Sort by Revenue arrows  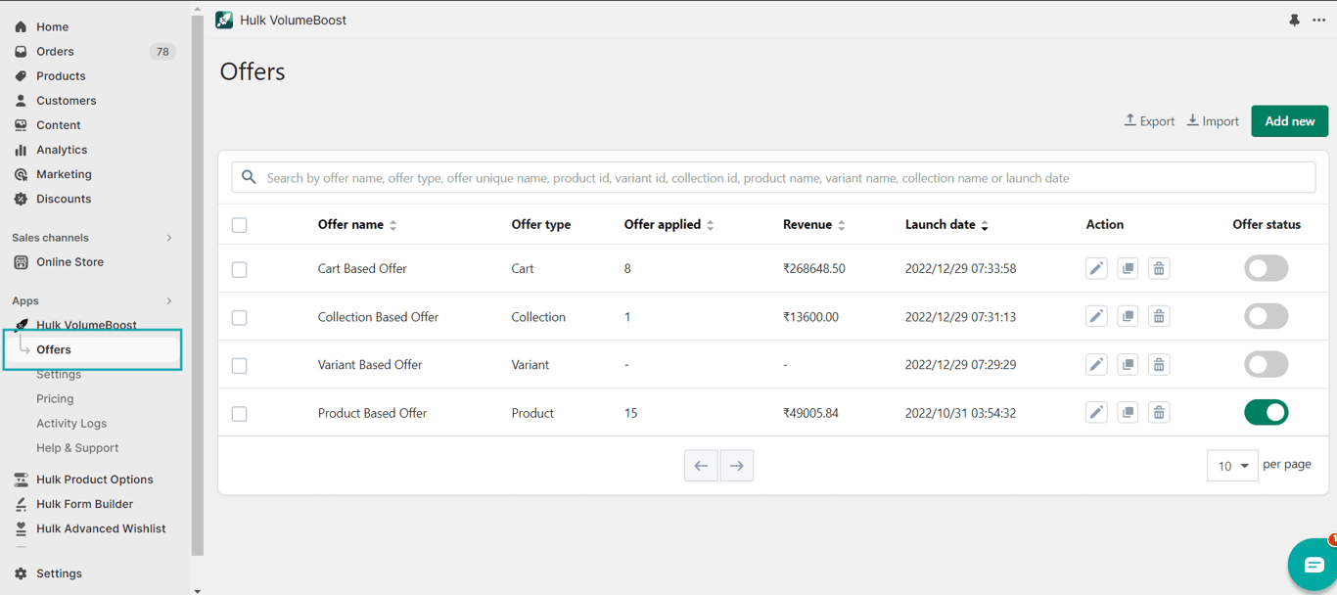click(x=842, y=225)
